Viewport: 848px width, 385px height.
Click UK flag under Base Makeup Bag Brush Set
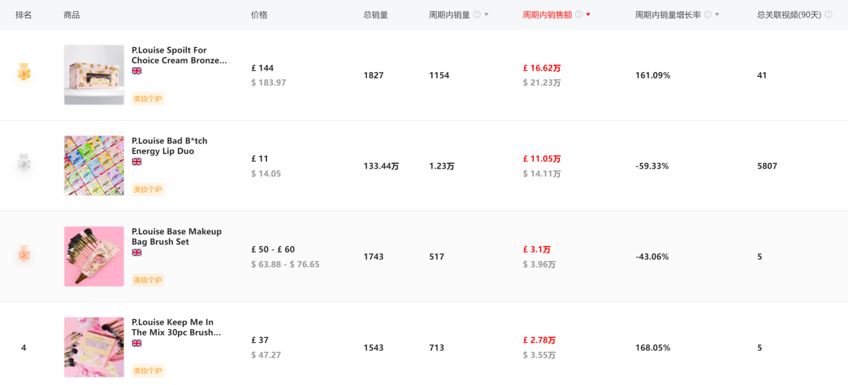pos(137,252)
